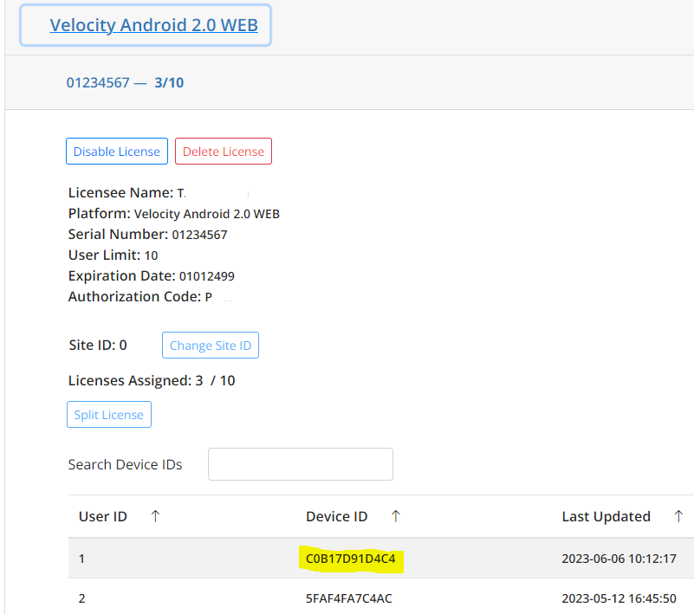This screenshot has width=694, height=614.
Task: Click the Device ID sort arrow
Action: tap(395, 516)
